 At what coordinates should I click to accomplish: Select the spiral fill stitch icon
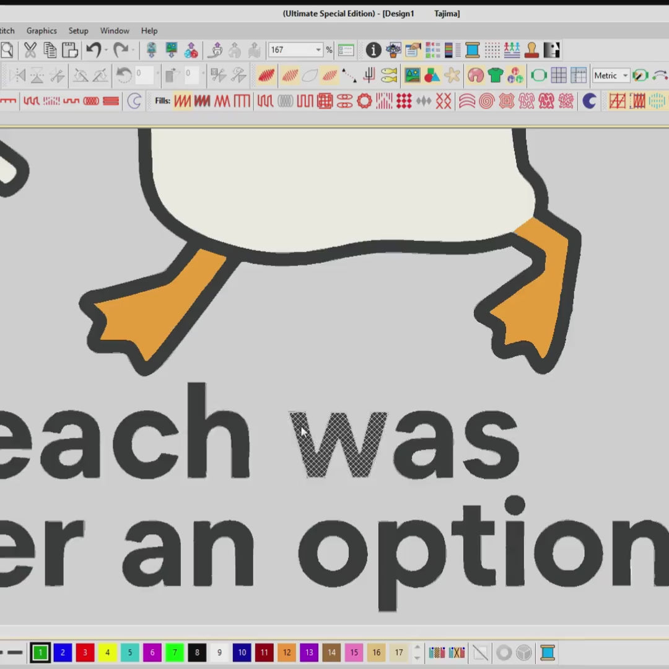pos(486,102)
